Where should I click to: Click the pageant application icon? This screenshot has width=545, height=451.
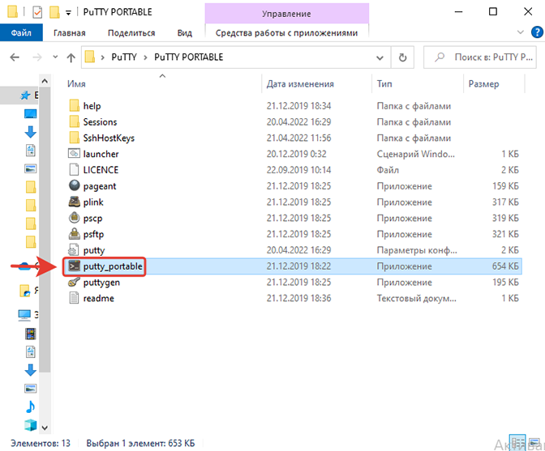[x=74, y=186]
